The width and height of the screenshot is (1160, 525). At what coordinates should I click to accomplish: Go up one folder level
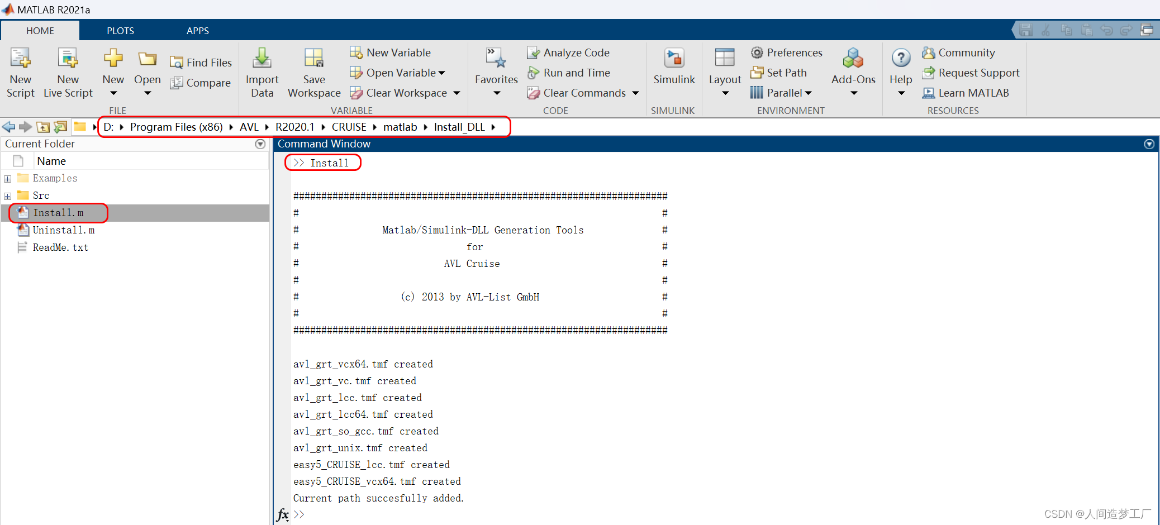coord(43,127)
